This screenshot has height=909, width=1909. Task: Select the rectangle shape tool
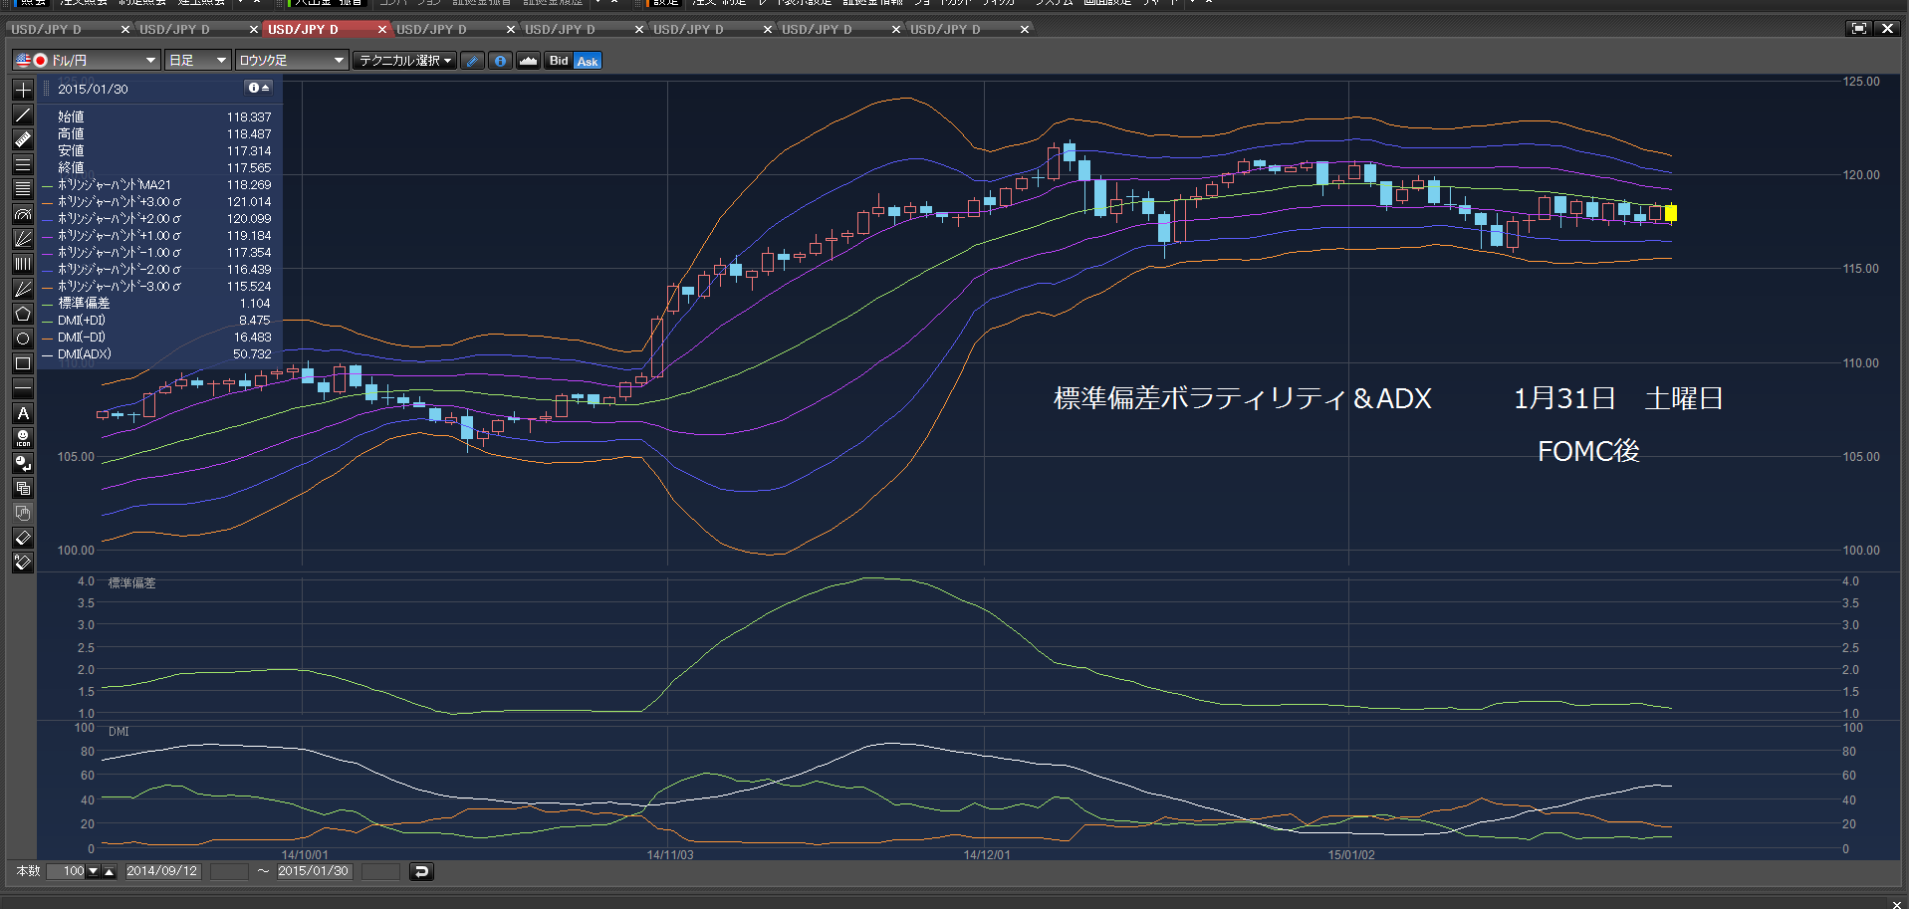coord(23,363)
